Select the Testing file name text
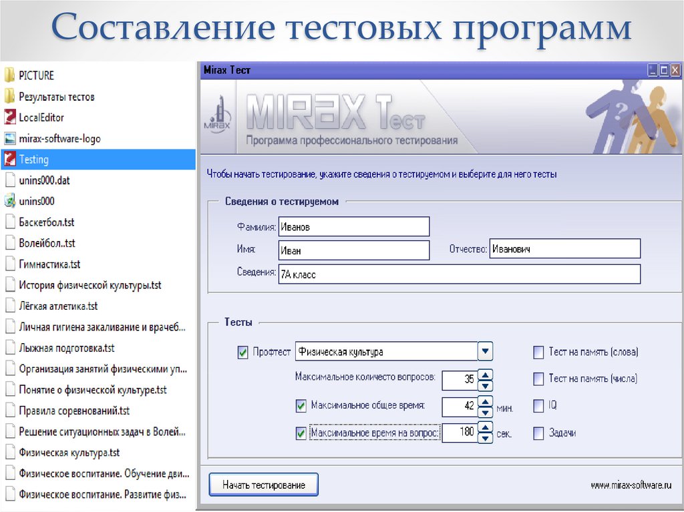 point(33,159)
